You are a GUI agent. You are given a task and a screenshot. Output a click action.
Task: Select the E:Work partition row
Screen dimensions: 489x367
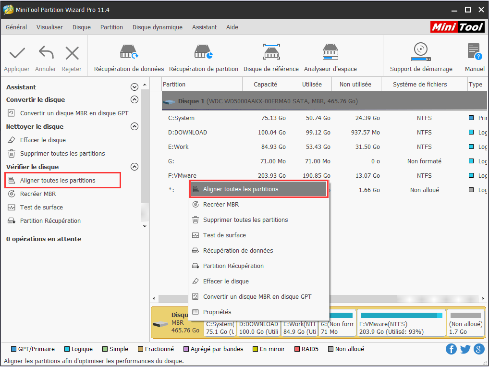coord(324,147)
